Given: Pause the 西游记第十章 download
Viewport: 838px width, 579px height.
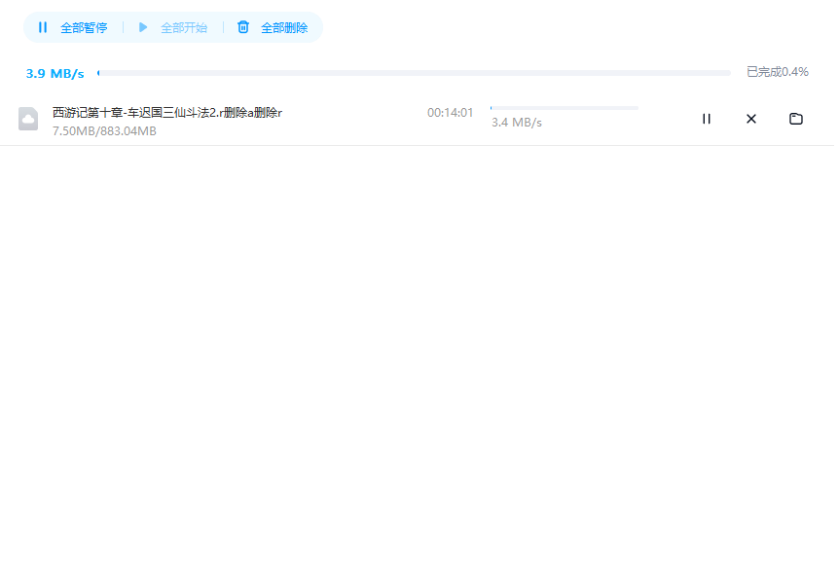Looking at the screenshot, I should 707,119.
